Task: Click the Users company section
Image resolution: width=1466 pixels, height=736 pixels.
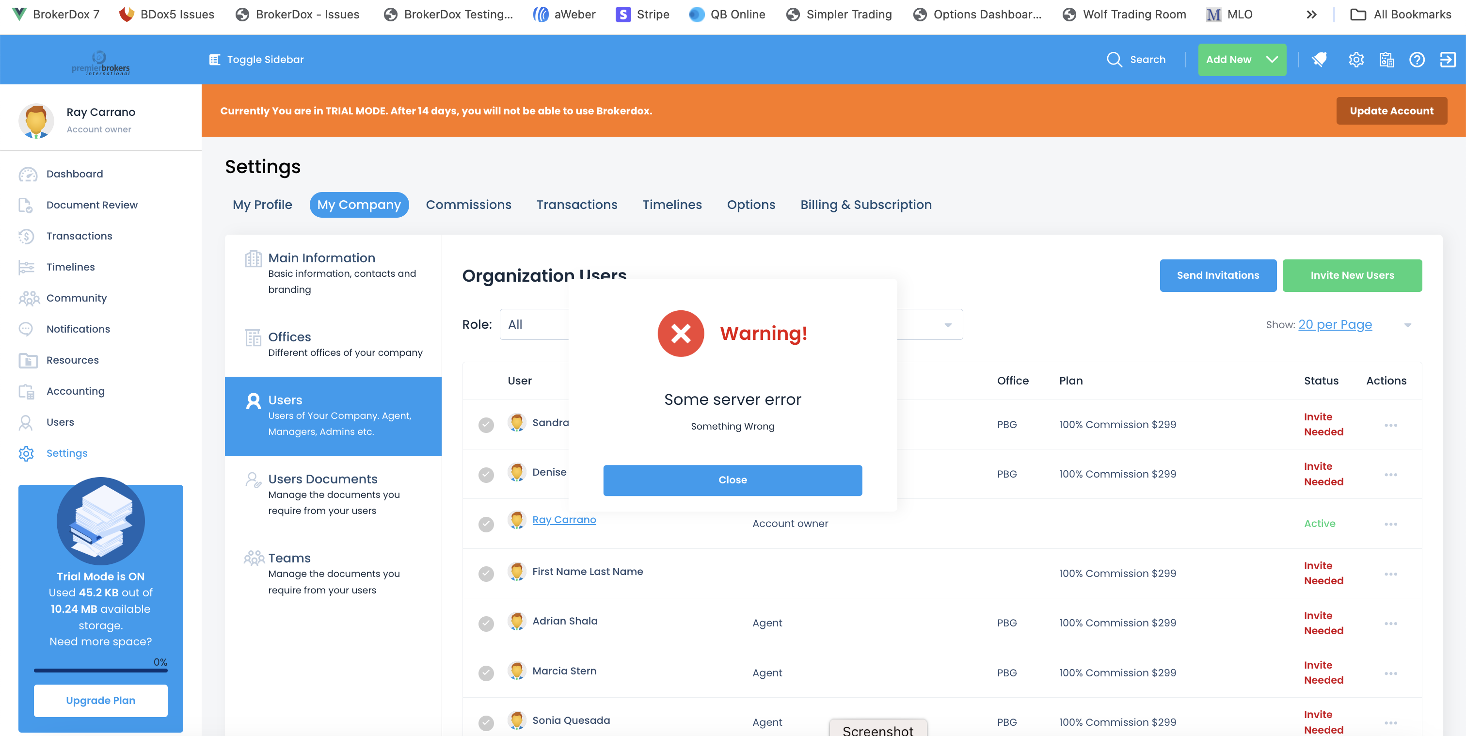Action: (333, 416)
